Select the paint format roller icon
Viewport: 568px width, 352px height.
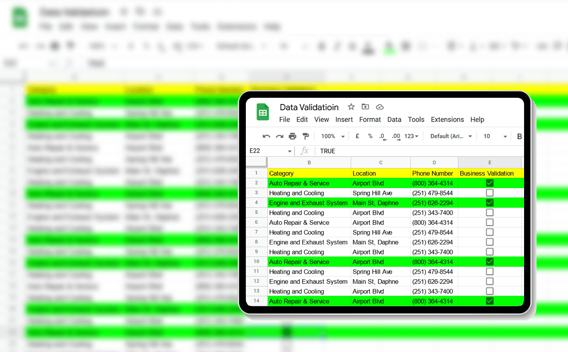click(306, 136)
